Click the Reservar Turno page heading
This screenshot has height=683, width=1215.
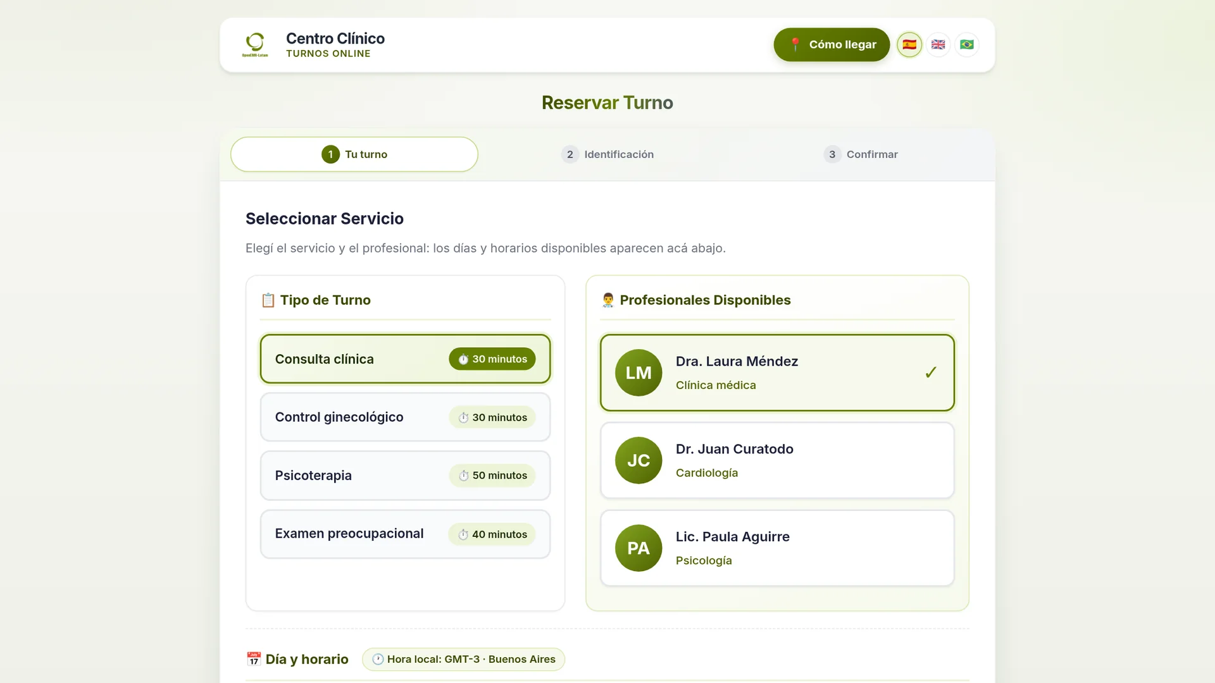tap(607, 102)
